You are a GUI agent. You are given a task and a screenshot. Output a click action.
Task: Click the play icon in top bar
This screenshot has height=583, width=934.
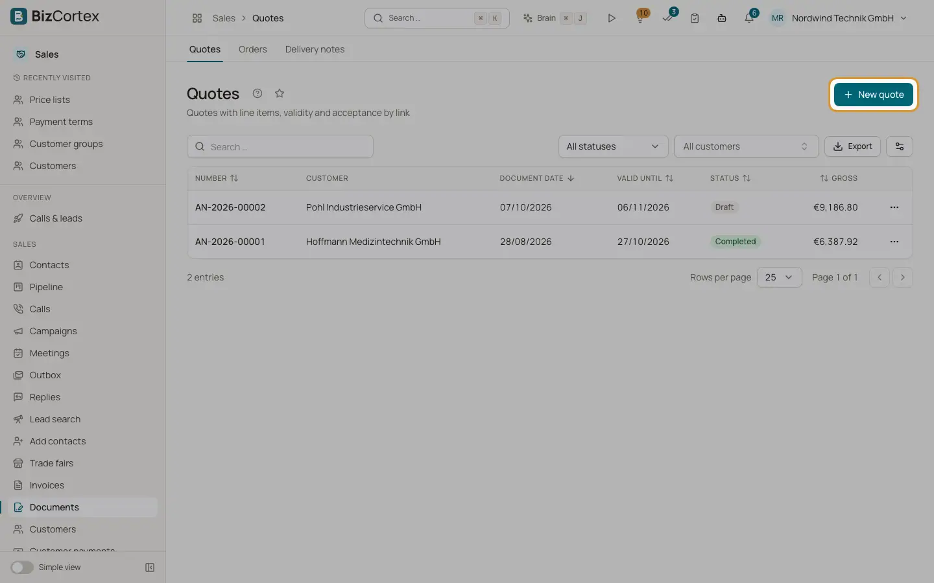(611, 18)
